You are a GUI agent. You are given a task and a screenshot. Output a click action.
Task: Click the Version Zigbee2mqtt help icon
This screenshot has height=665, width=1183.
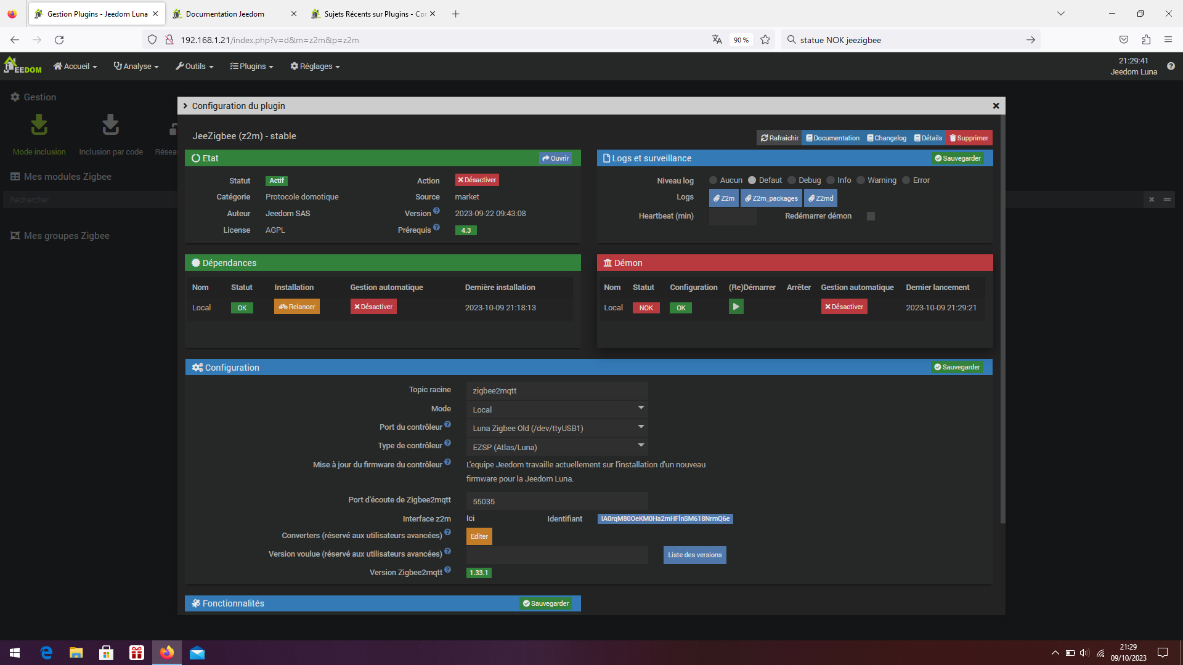[x=448, y=570]
